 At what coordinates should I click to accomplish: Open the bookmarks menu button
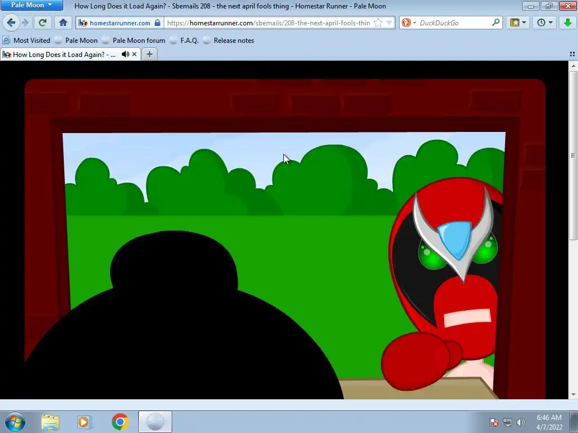pos(515,23)
